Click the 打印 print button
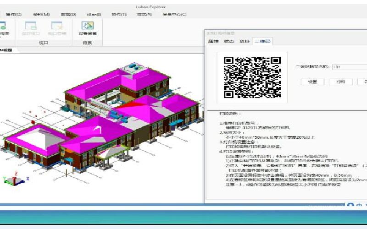 [341, 82]
